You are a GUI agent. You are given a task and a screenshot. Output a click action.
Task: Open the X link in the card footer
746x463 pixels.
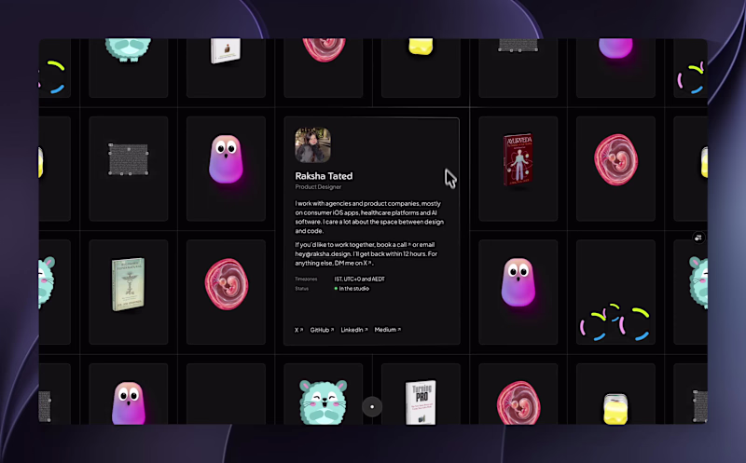click(x=298, y=330)
